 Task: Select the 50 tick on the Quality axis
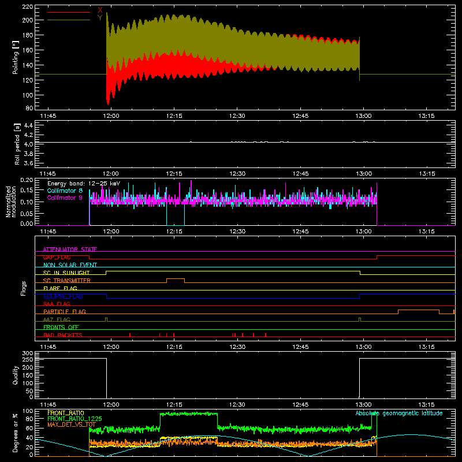(x=29, y=391)
